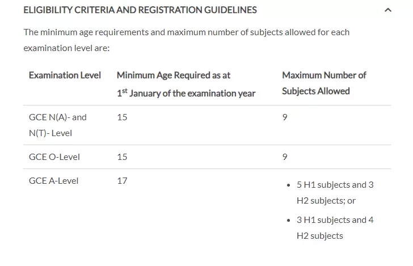The image size is (413, 266).
Task: Click minimum age 15 in the O-Level row
Action: tap(122, 157)
